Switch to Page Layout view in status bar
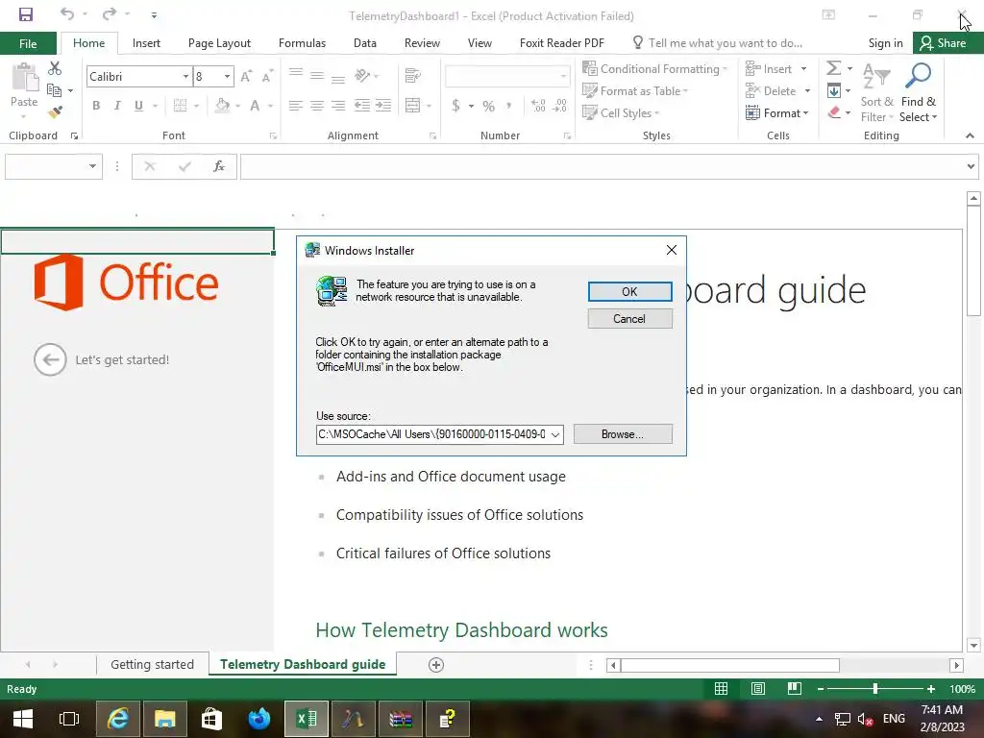The height and width of the screenshot is (738, 984). click(x=758, y=689)
